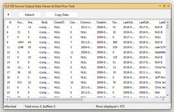Click Ans value 25 in row 13
Viewport: 174px width, 112px height.
click(31, 57)
